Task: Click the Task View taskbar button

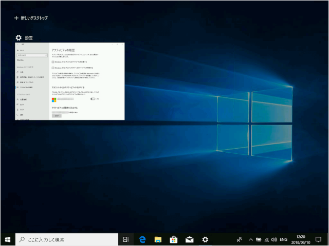Action: tap(126, 239)
